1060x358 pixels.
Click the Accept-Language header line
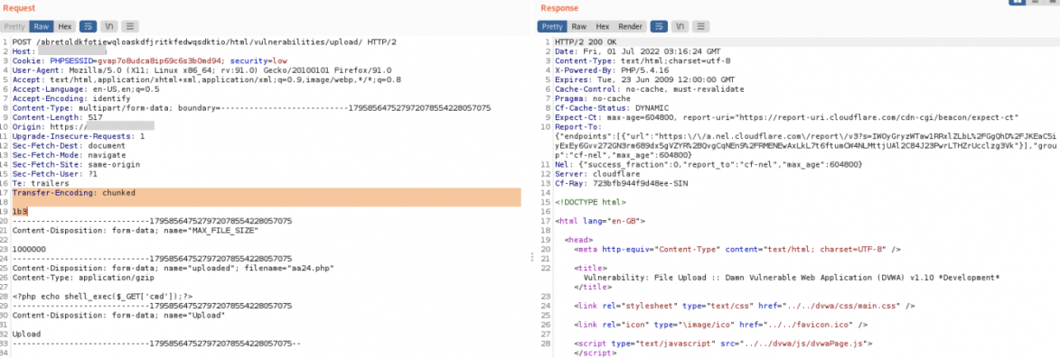[x=86, y=89]
